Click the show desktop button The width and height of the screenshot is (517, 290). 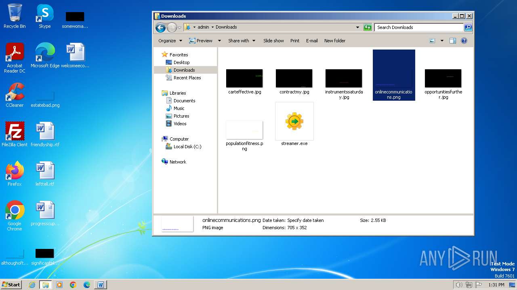(513, 285)
